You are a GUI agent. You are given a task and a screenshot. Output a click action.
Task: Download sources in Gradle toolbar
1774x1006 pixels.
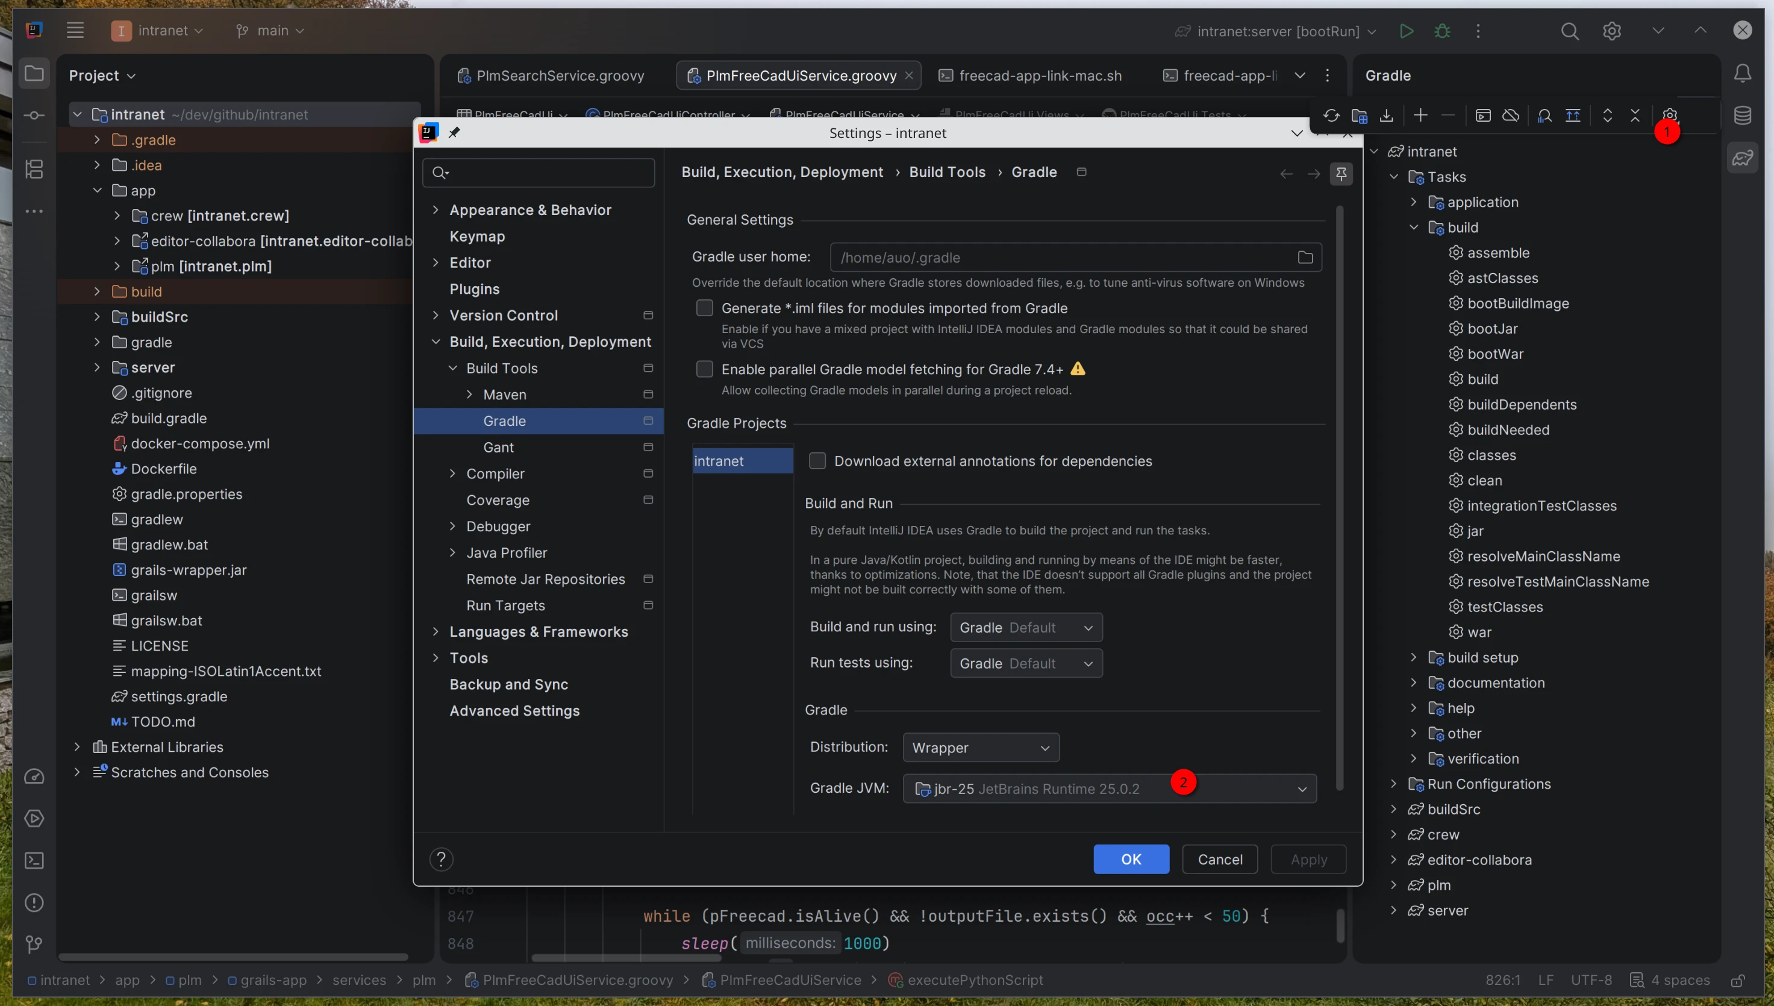1387,116
